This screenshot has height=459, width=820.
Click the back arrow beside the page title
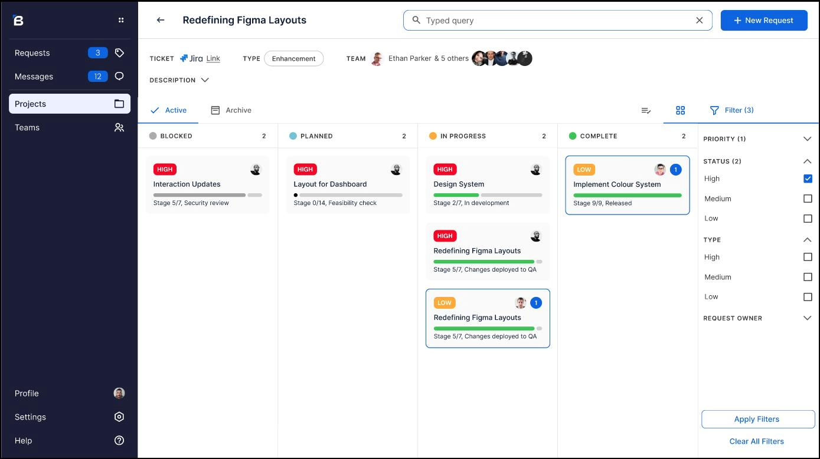(x=160, y=20)
